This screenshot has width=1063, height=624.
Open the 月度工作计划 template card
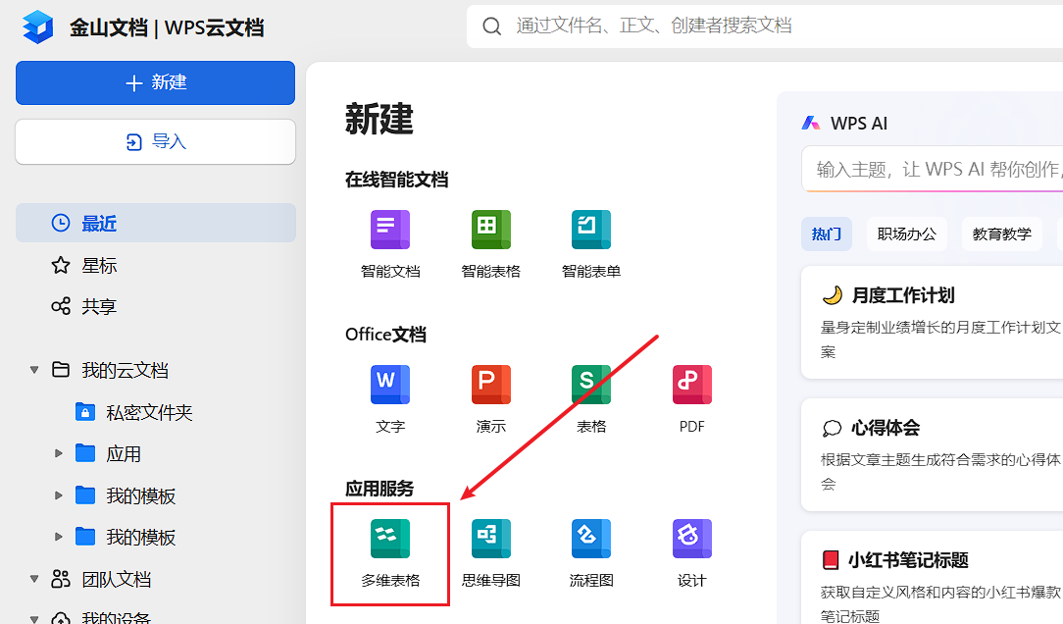tap(933, 322)
